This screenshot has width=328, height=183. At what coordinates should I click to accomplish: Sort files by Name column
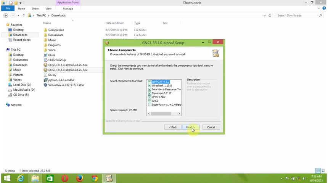point(47,23)
